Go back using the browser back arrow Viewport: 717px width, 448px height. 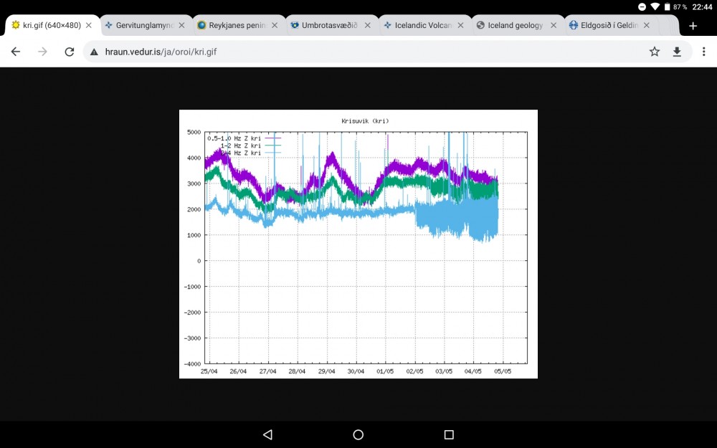coord(15,51)
